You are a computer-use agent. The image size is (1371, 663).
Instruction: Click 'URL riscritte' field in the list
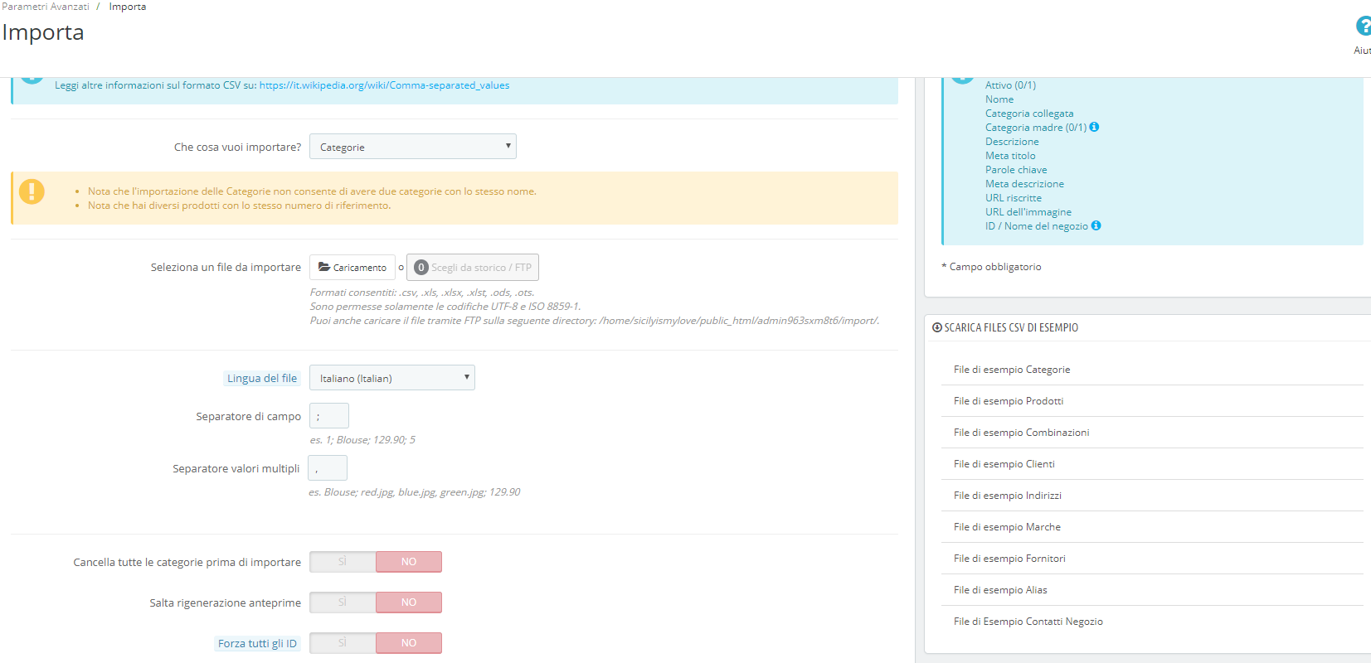tap(1014, 198)
